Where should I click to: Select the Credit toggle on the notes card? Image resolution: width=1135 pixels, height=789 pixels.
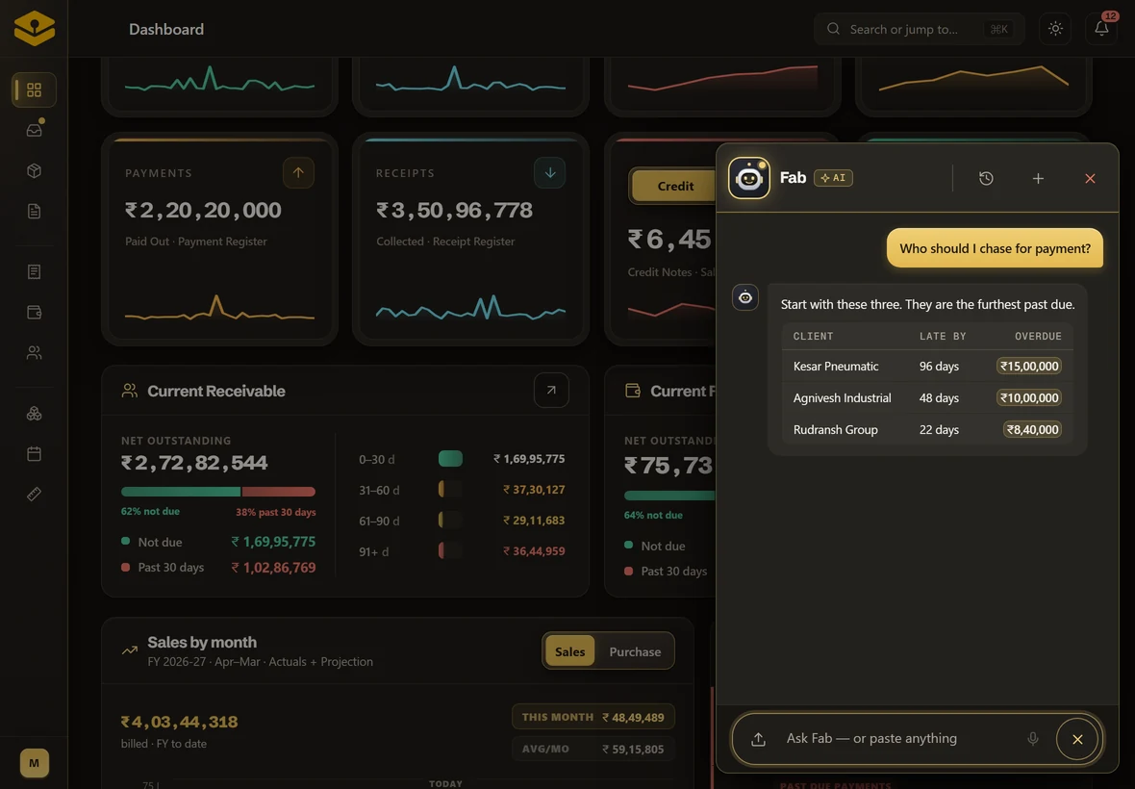click(675, 186)
